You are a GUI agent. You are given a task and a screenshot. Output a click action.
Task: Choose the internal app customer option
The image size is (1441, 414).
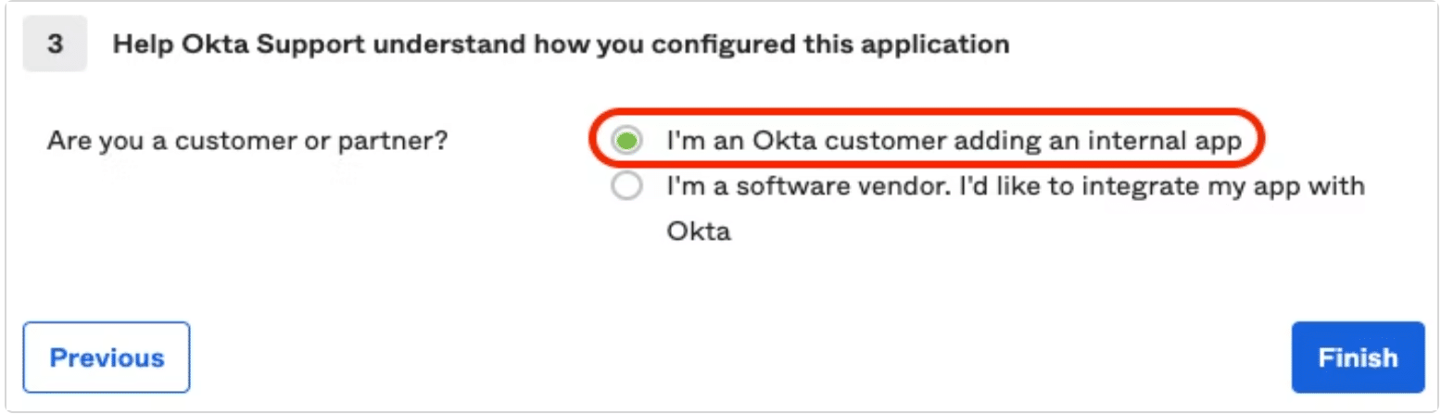927,142
